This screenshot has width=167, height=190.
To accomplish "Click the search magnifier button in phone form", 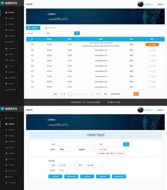I will [126, 144].
